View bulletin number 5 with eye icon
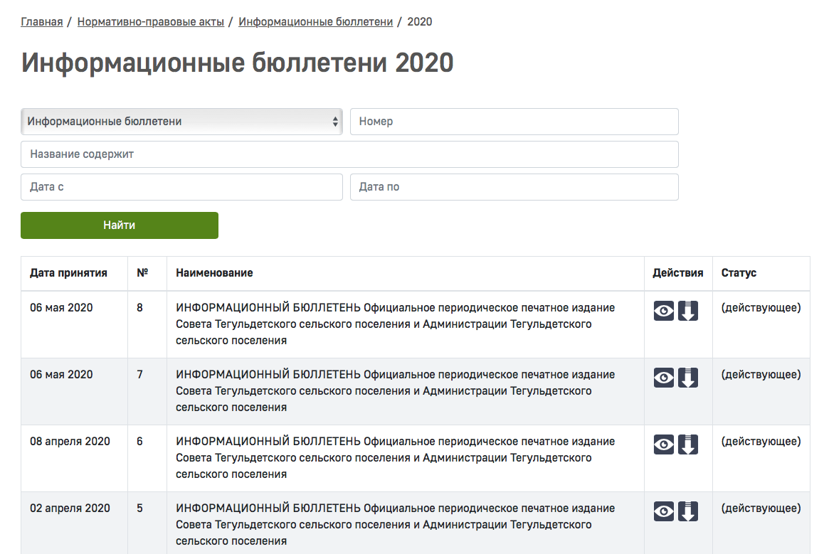The width and height of the screenshot is (824, 554). (664, 511)
